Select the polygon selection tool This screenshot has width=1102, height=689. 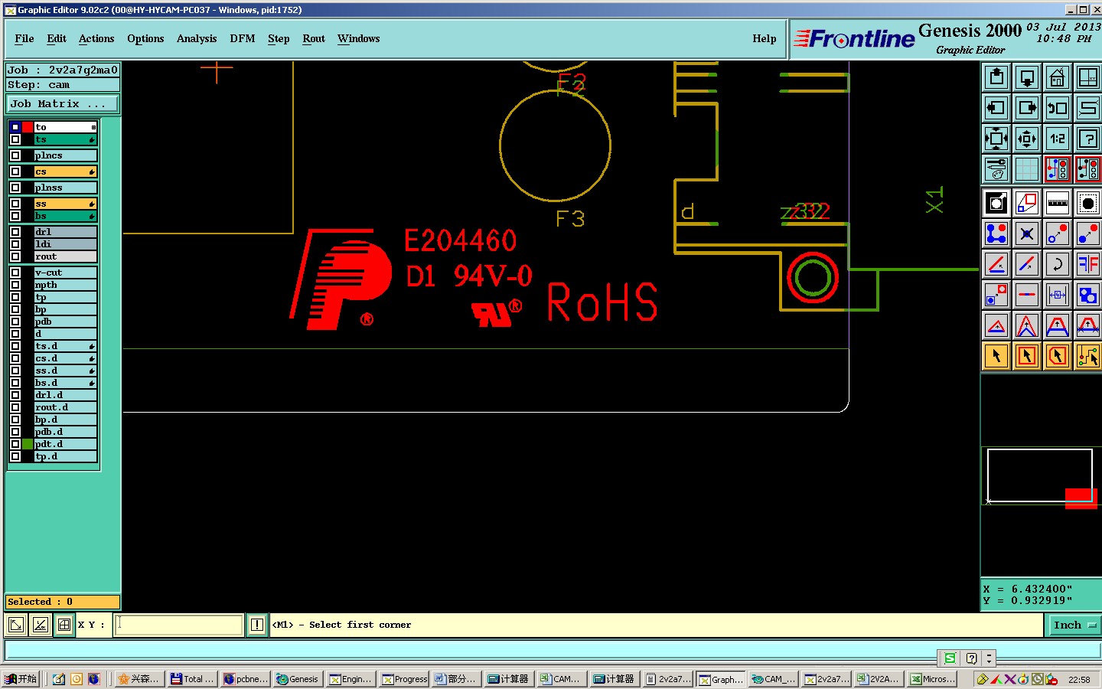1058,356
